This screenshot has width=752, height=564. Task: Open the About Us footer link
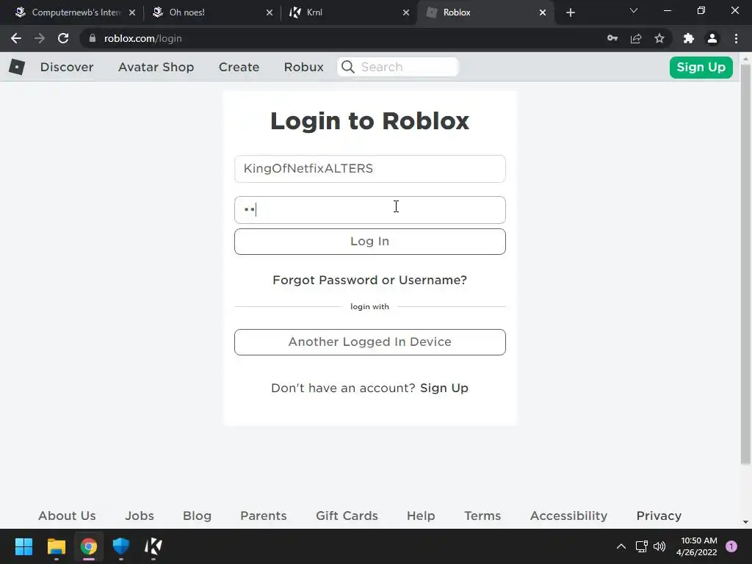(x=67, y=516)
